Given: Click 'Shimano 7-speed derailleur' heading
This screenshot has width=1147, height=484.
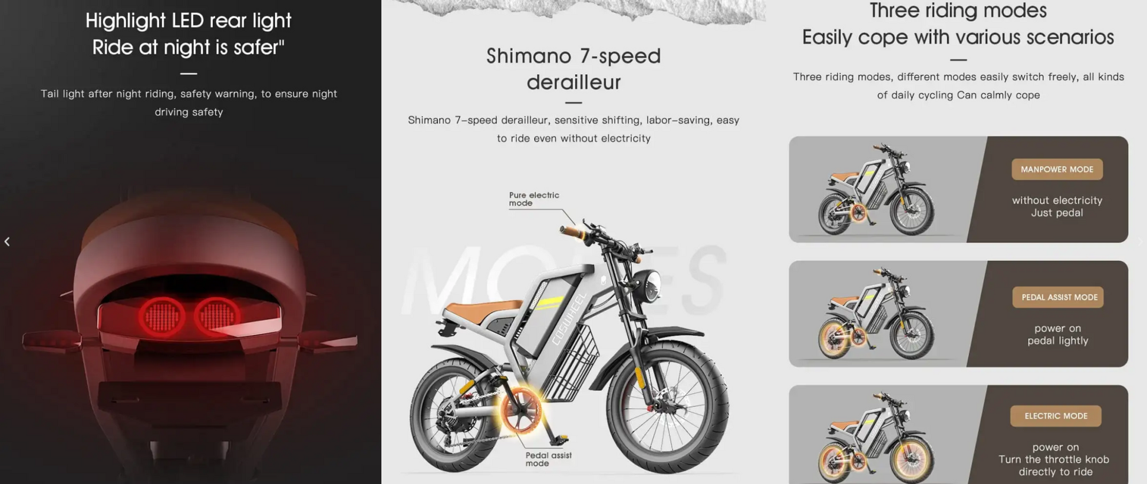Looking at the screenshot, I should (573, 69).
